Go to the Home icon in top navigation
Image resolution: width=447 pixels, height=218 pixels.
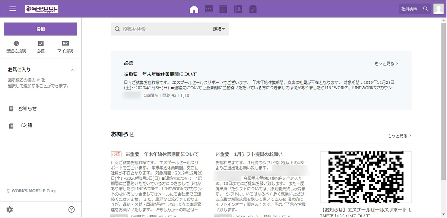tap(194, 9)
